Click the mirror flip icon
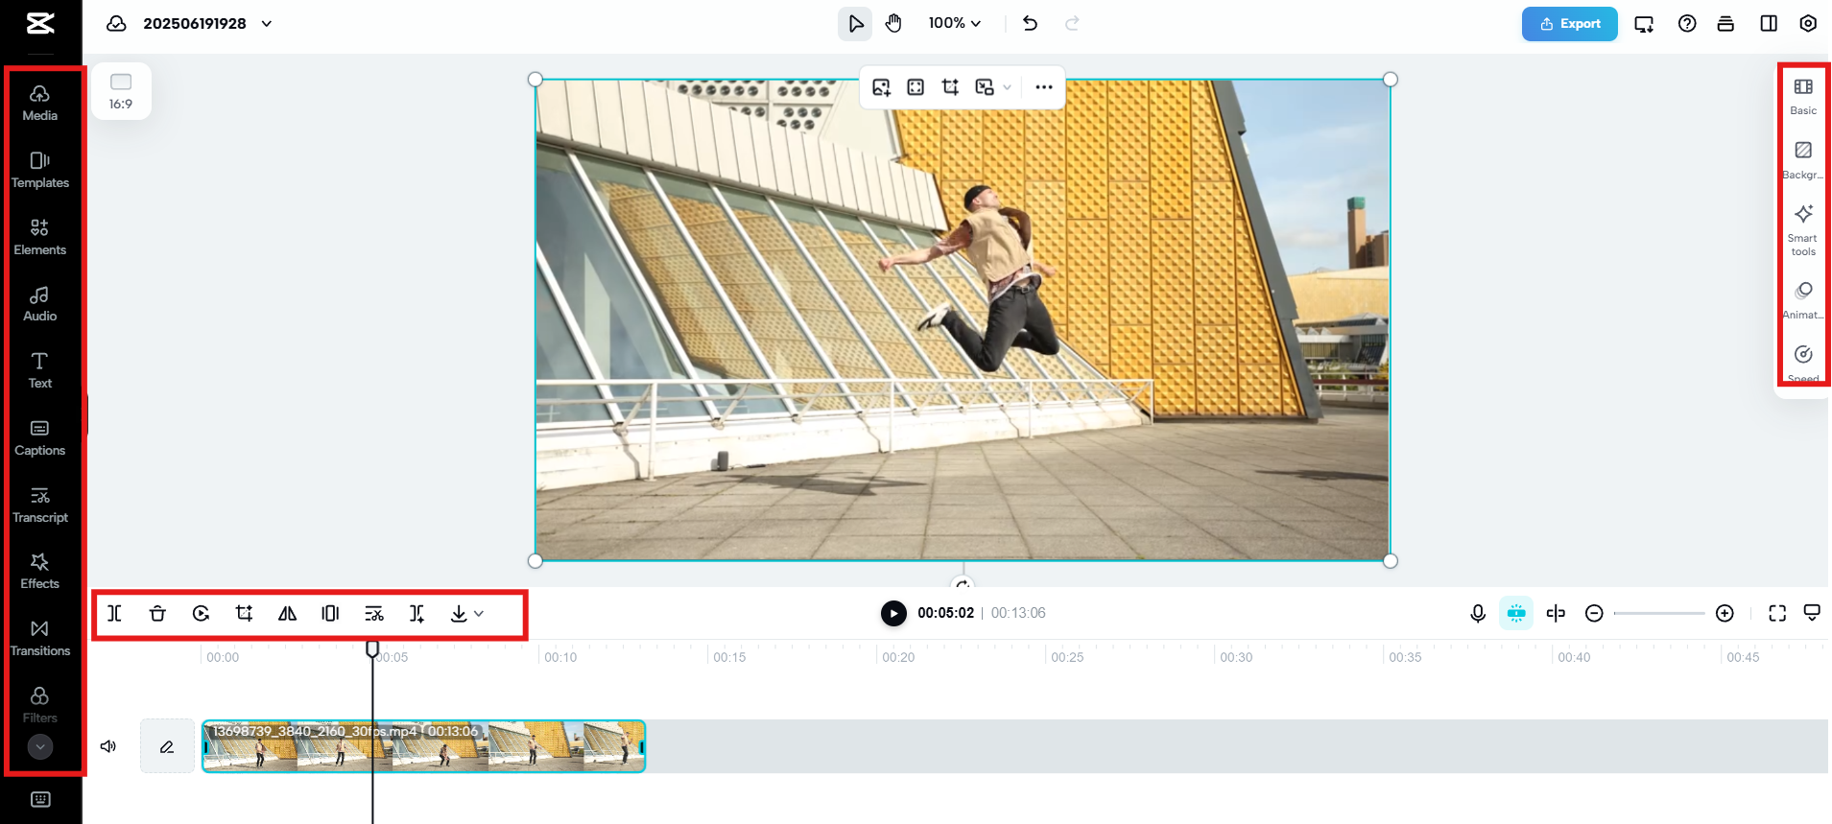Image resolution: width=1832 pixels, height=824 pixels. [x=287, y=613]
